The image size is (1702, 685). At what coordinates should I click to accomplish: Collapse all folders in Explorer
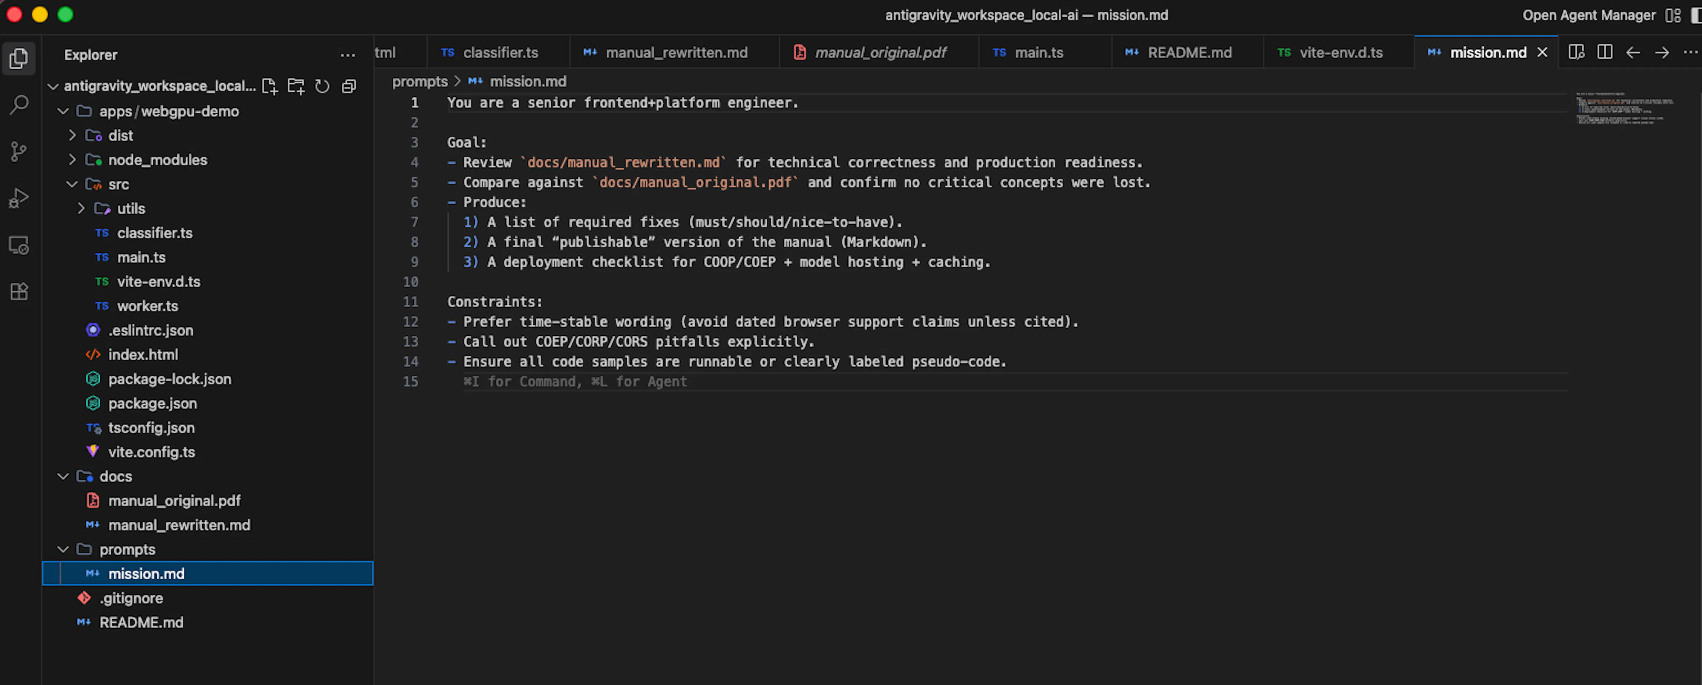coord(349,86)
